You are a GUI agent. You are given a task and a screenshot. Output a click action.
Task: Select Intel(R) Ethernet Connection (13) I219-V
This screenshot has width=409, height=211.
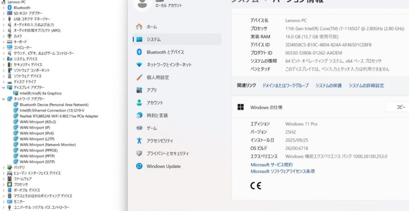[52, 110]
